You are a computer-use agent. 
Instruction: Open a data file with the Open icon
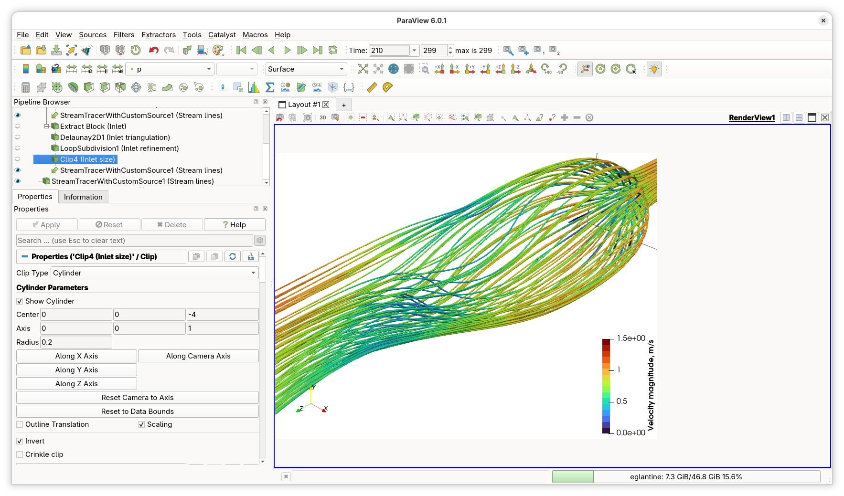(x=26, y=50)
